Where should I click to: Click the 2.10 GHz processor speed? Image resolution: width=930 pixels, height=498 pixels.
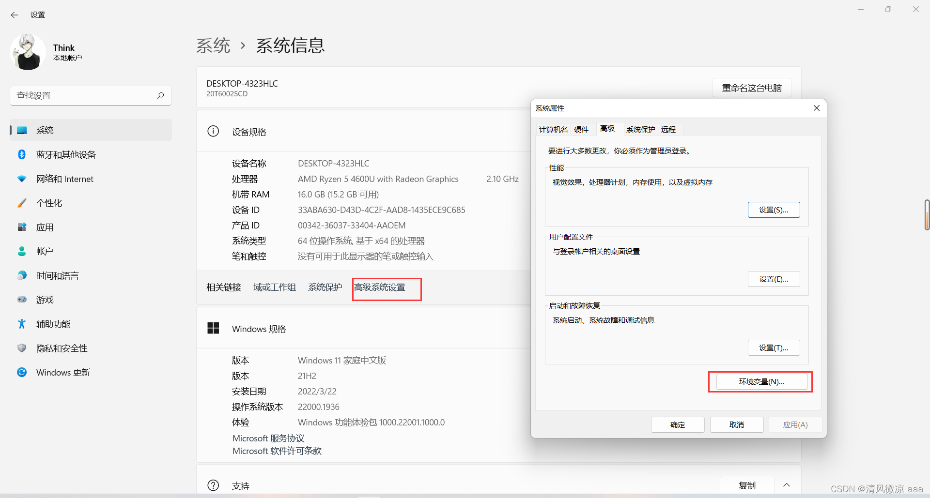(x=502, y=179)
